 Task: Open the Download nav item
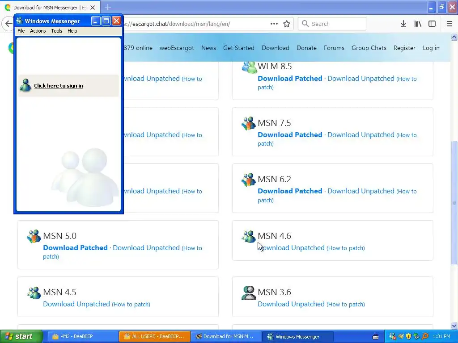pyautogui.click(x=276, y=48)
